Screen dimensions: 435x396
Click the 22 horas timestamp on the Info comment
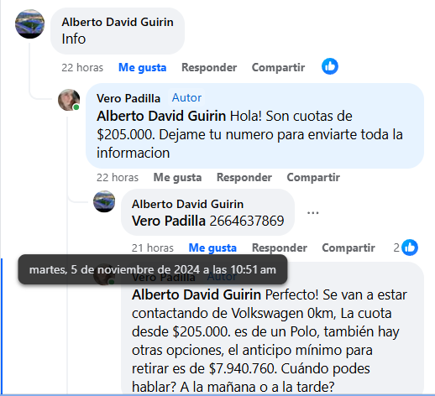[82, 68]
